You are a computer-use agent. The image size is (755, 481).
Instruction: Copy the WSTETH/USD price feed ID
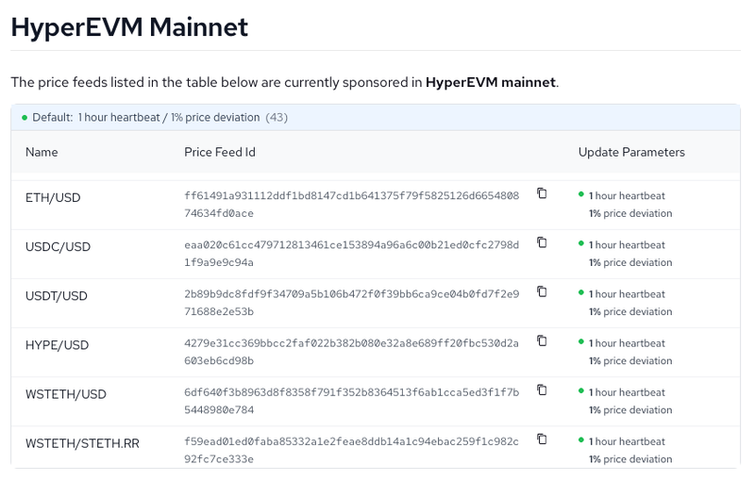pos(542,390)
